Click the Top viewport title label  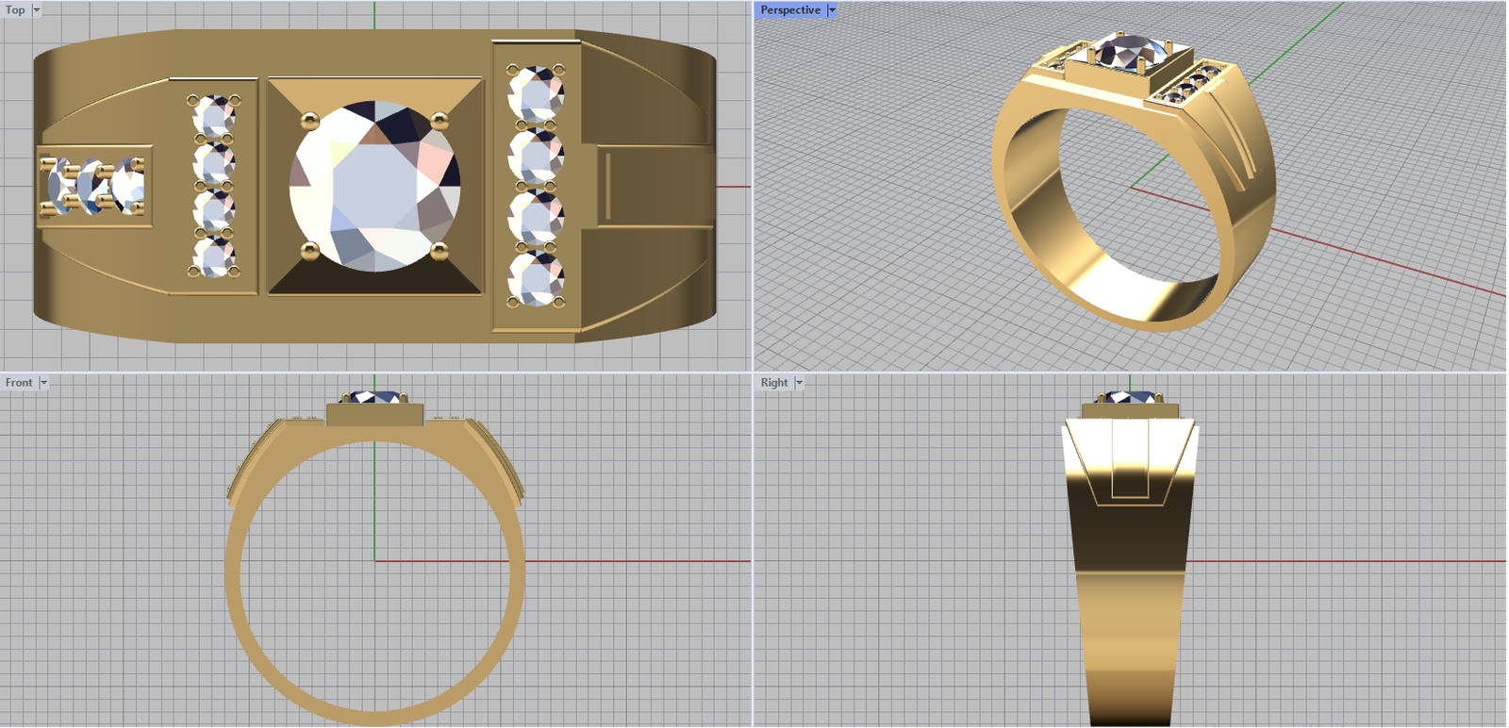[16, 10]
